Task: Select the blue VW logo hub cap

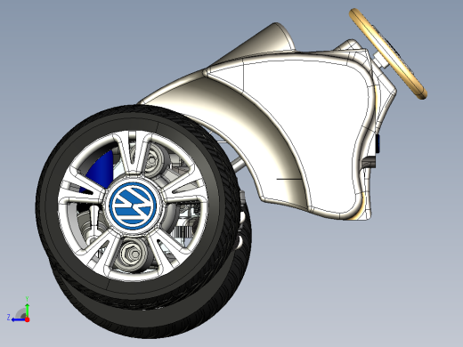Action: click(x=133, y=206)
